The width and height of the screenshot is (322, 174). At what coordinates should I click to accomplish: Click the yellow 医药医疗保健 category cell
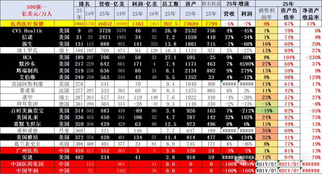point(27,24)
